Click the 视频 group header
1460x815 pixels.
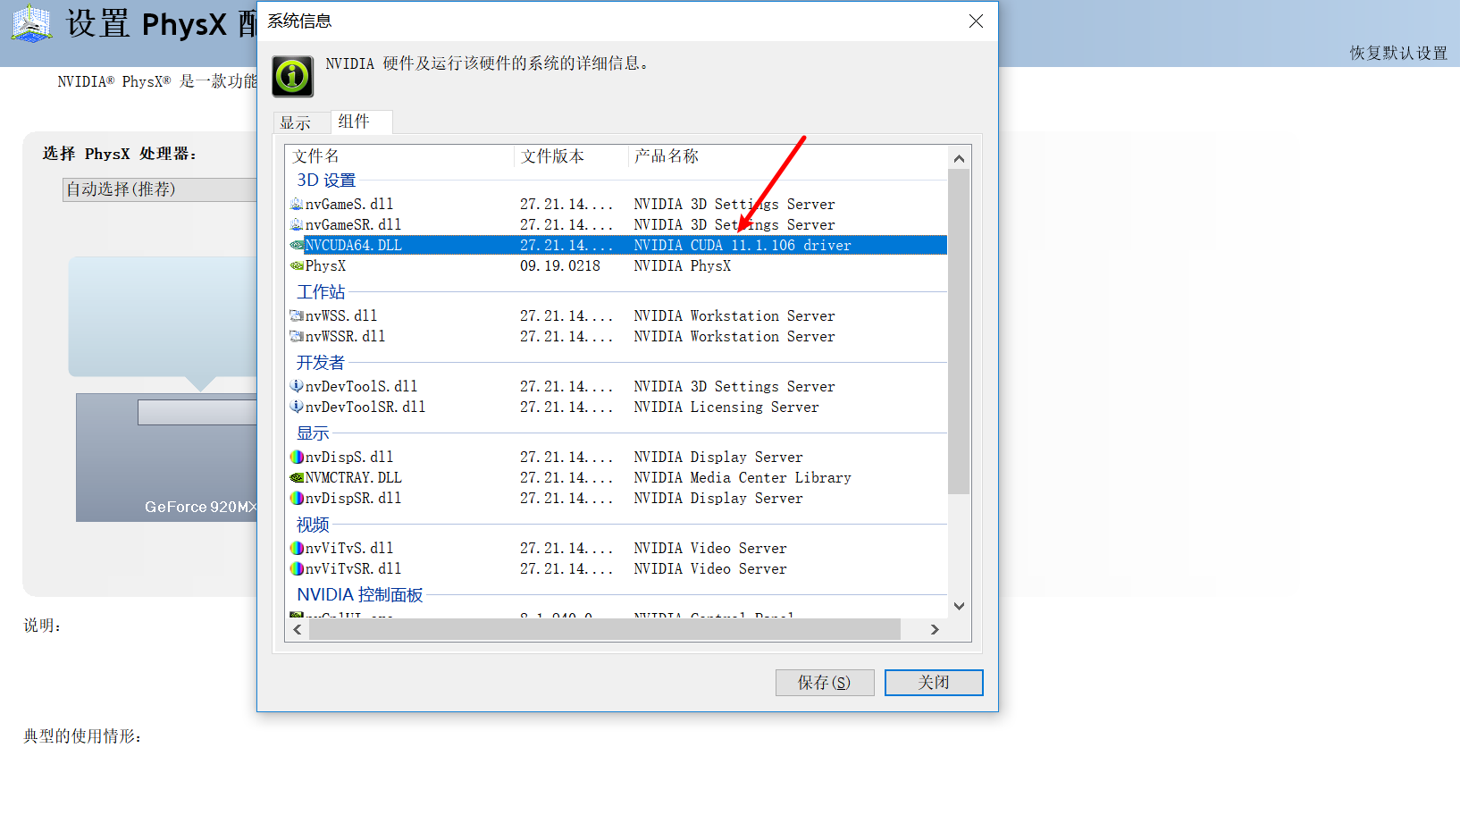[x=313, y=525]
